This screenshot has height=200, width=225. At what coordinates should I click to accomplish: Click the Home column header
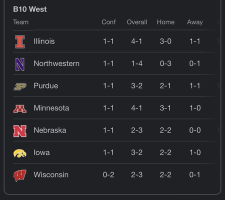point(165,22)
